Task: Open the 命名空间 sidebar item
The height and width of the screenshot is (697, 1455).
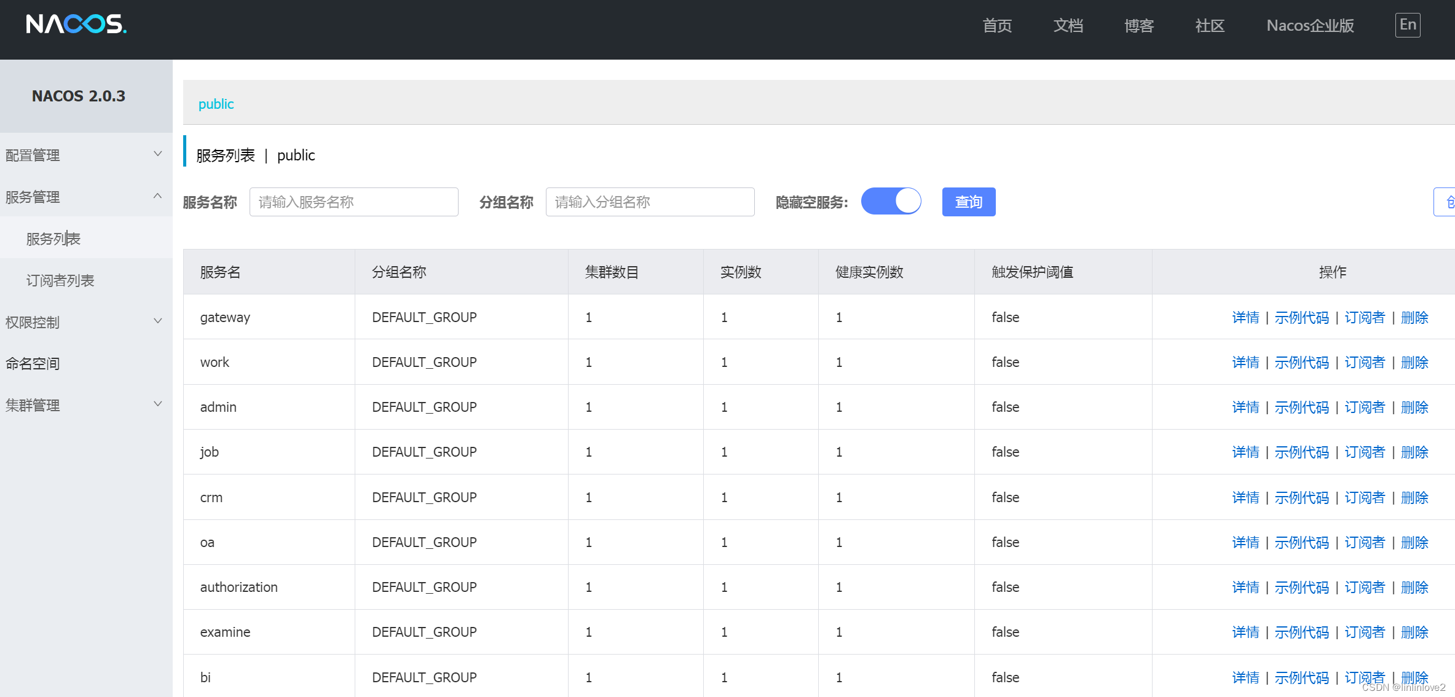Action: click(33, 363)
